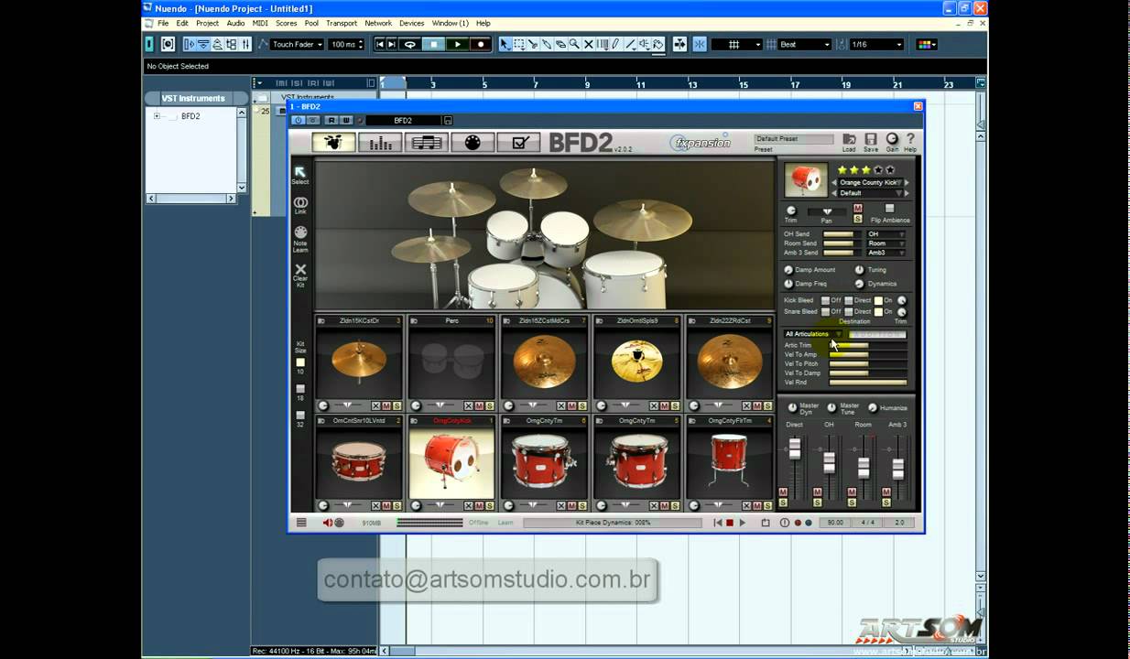Viewport: 1130px width, 659px height.
Task: Click the Nuendo transport Play button
Action: click(x=457, y=44)
